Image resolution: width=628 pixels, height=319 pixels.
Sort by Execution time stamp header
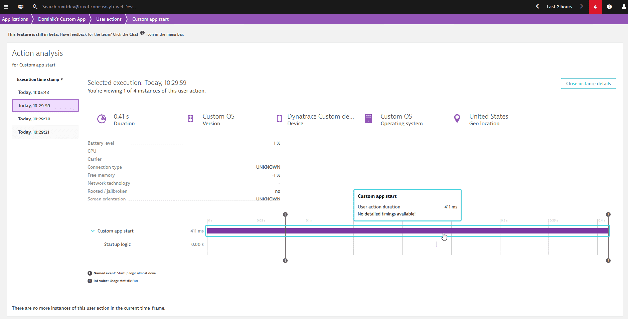[x=40, y=79]
